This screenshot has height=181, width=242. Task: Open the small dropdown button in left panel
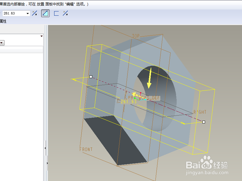coord(2,43)
